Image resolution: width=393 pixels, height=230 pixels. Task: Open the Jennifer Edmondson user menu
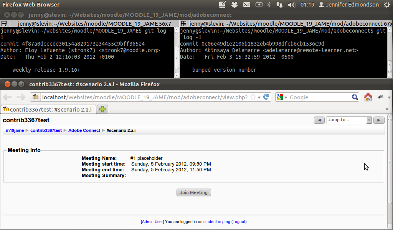(349, 5)
